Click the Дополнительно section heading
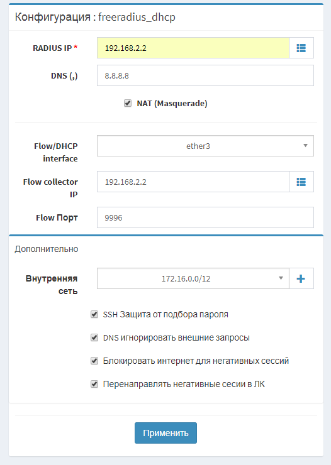Viewport: 331px width, 465px height. (47, 249)
